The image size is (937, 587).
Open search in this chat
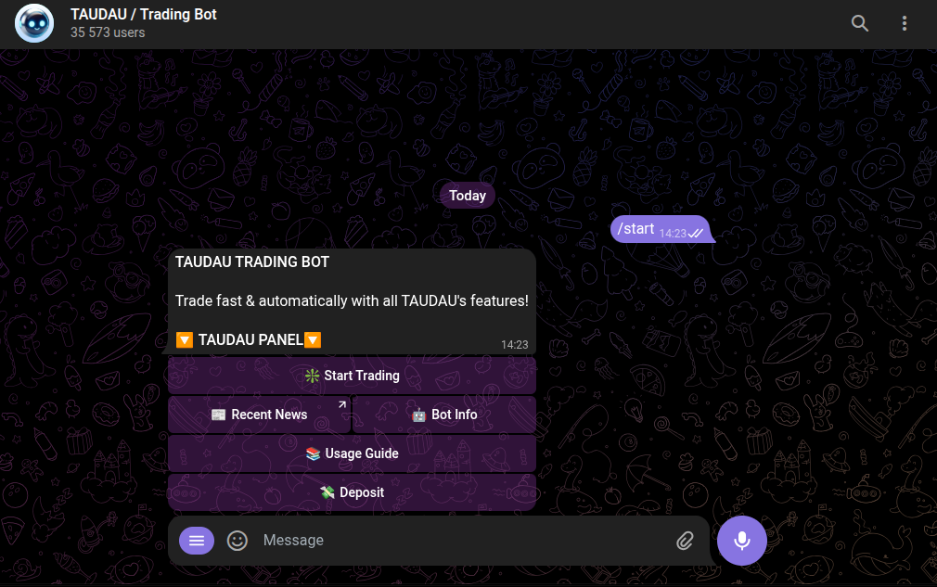click(859, 23)
